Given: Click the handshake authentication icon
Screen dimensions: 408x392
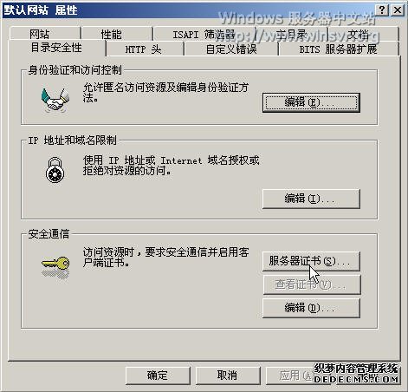Looking at the screenshot, I should 55,101.
